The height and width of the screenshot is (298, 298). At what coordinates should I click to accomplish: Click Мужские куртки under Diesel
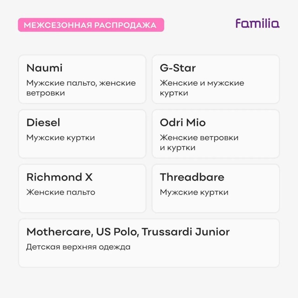[x=61, y=138]
